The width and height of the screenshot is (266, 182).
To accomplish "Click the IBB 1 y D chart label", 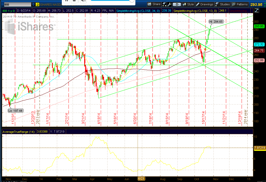I will click(x=9, y=11).
